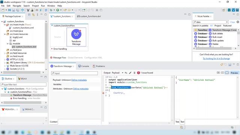Open the Console tab
The height and width of the screenshot is (135, 240).
(84, 66)
